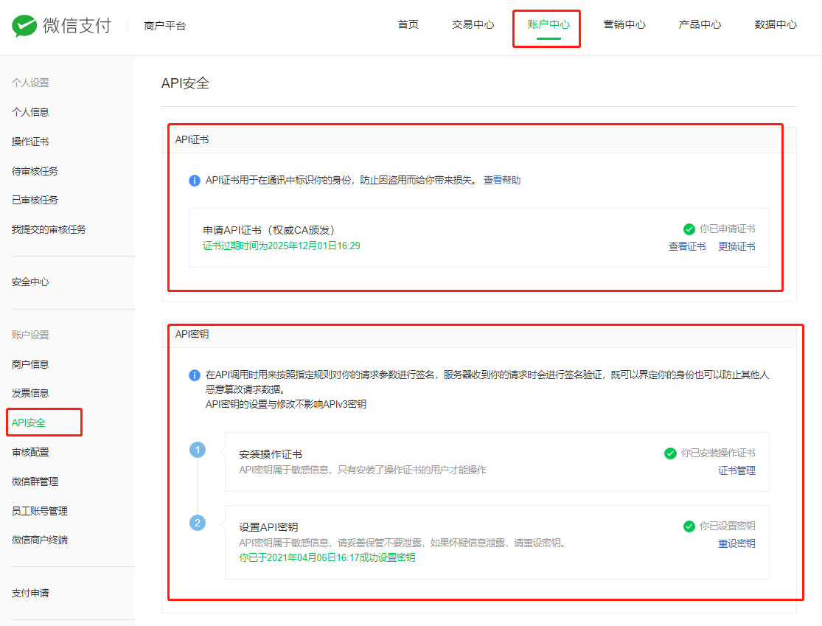Click the 2021年04月06日 key set confirmation text
822x626 pixels.
327,557
